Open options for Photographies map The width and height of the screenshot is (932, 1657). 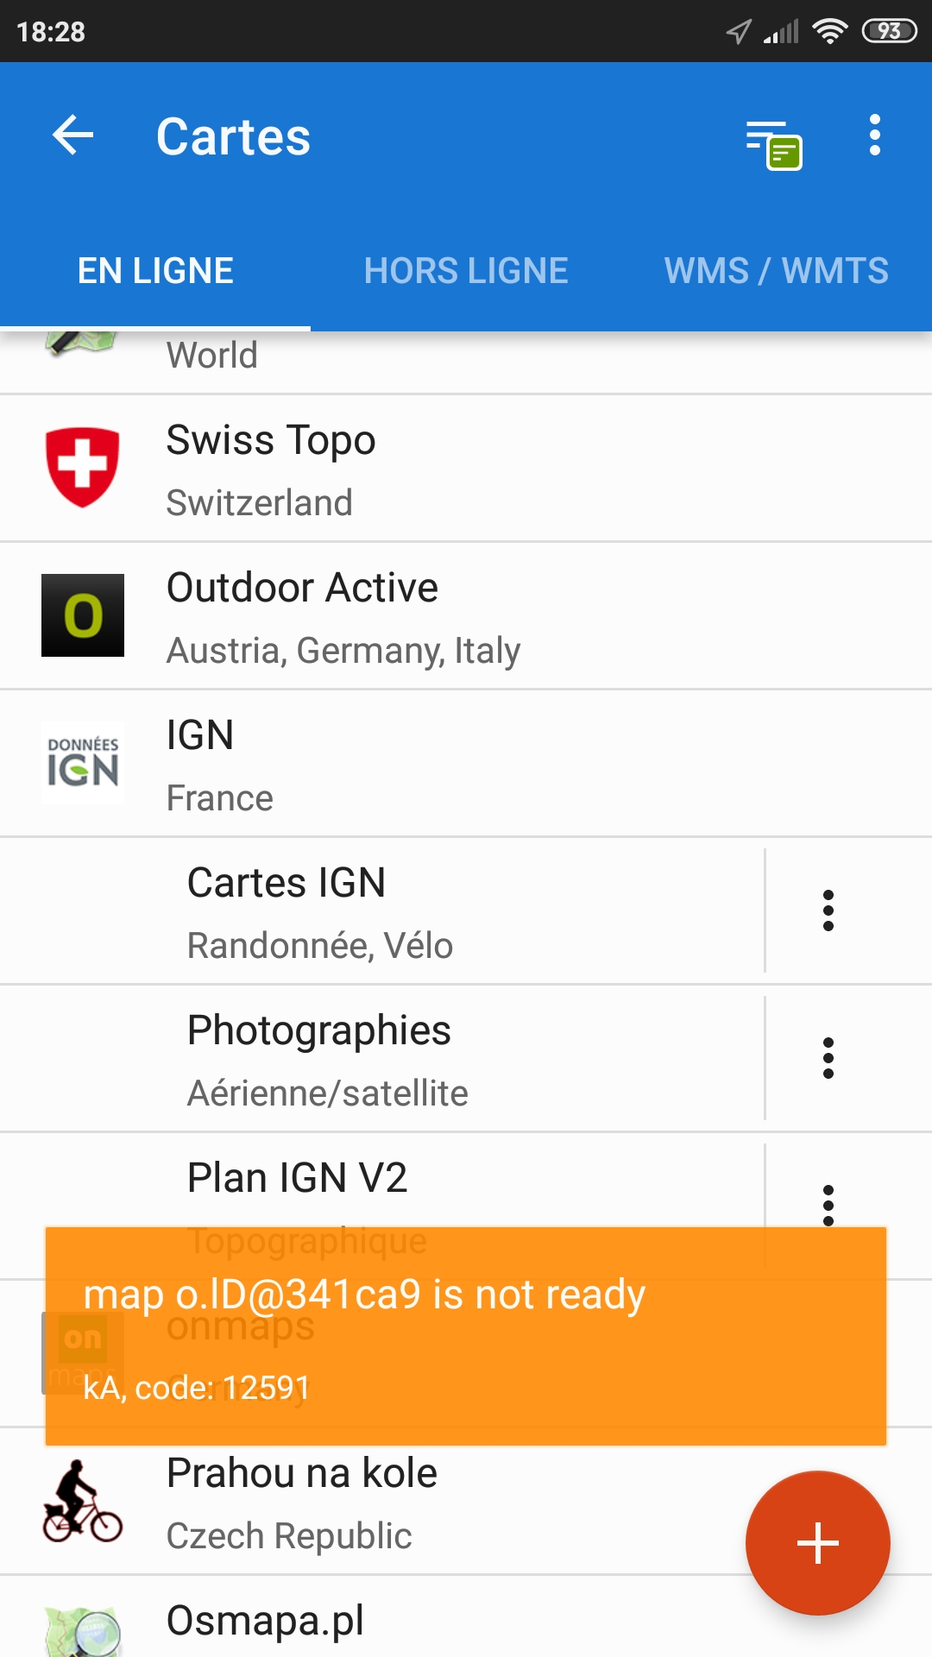pyautogui.click(x=828, y=1058)
